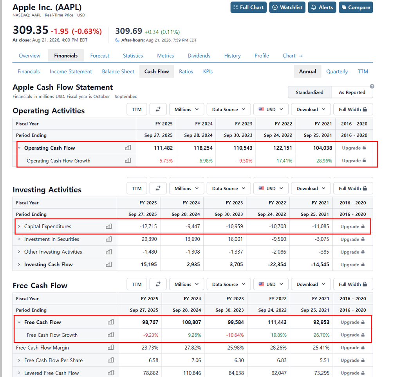
Task: Click Full Width lock button in Free Cash Flow
Action: tap(353, 284)
